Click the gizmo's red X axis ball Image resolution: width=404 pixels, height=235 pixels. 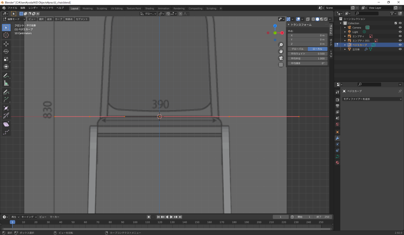pos(282,33)
